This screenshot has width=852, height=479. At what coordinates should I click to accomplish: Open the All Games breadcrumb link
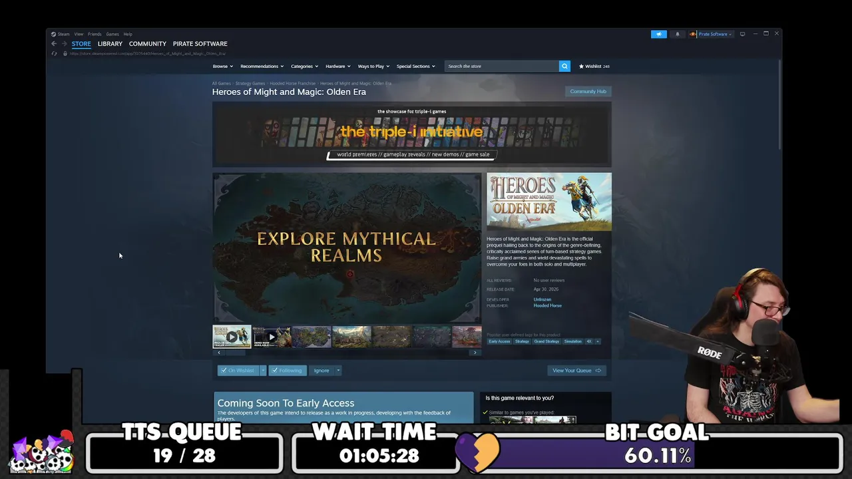(x=222, y=83)
